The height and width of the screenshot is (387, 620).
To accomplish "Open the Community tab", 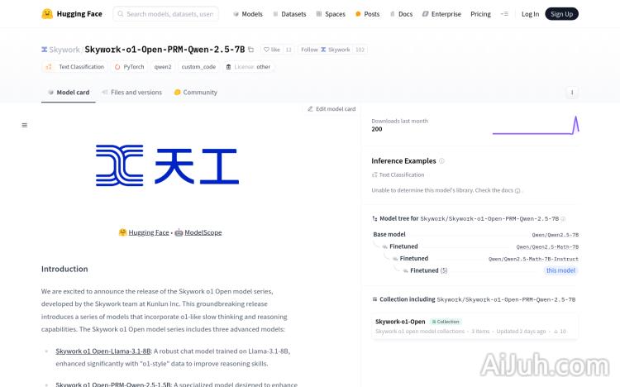I will [x=195, y=93].
